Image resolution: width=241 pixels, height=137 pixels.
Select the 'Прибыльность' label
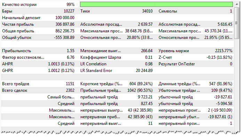[x=16, y=51]
